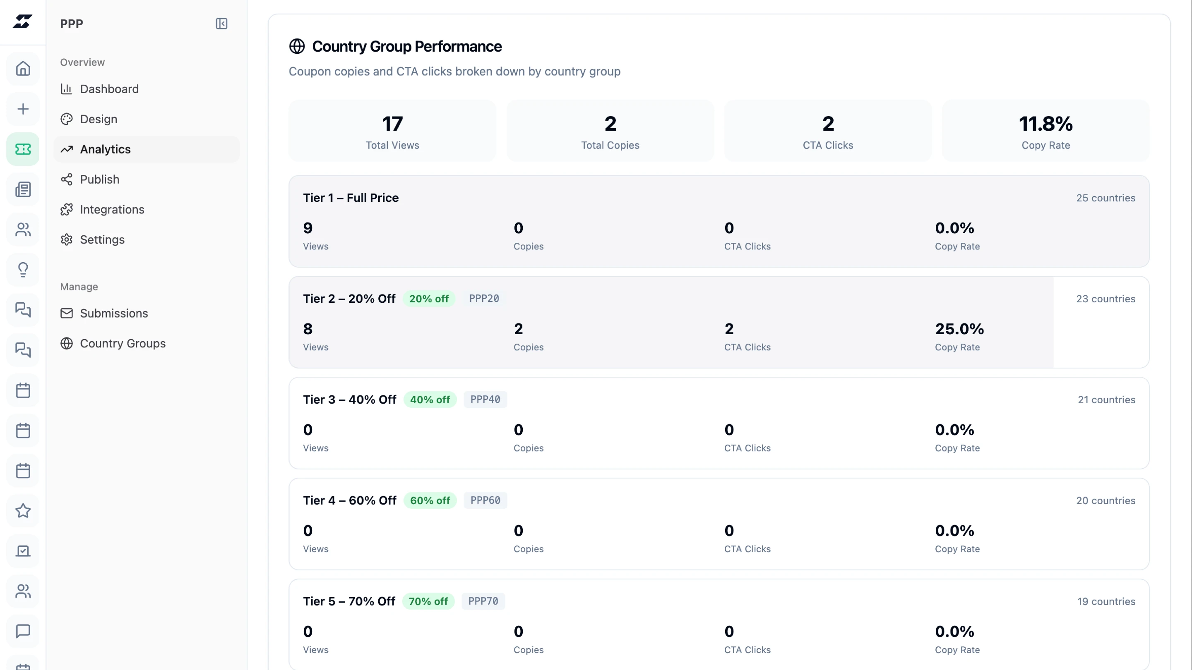The width and height of the screenshot is (1192, 670).
Task: View Submissions under Manage
Action: 114,313
